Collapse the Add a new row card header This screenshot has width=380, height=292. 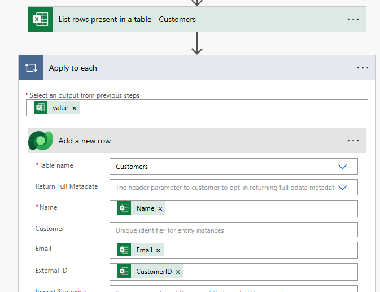point(198,141)
